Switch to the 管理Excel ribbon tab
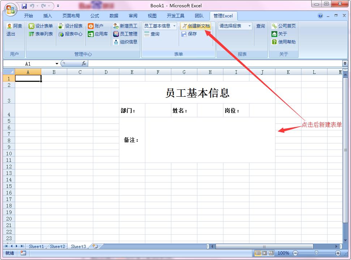Image resolution: width=351 pixels, height=260 pixels. tap(223, 16)
